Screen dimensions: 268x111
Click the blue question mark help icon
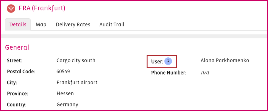pos(168,62)
